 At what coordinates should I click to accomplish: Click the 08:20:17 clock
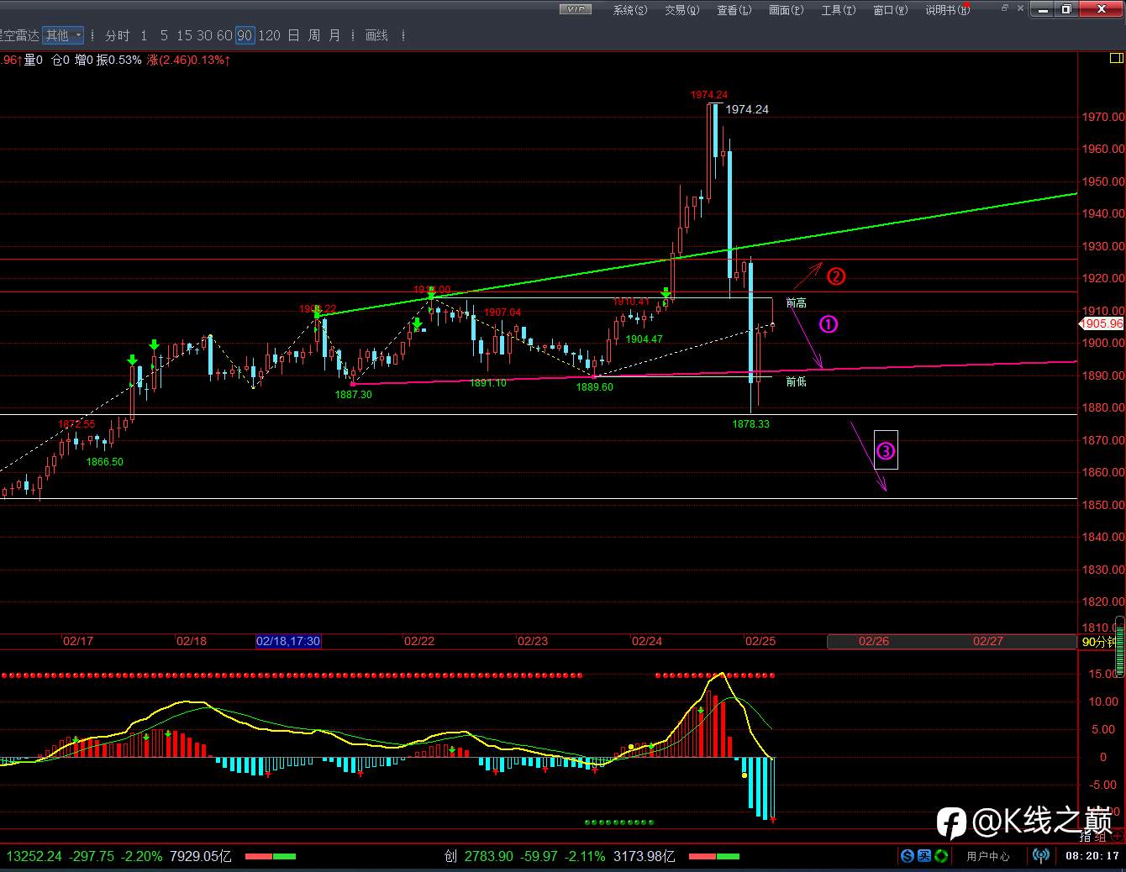point(1092,856)
